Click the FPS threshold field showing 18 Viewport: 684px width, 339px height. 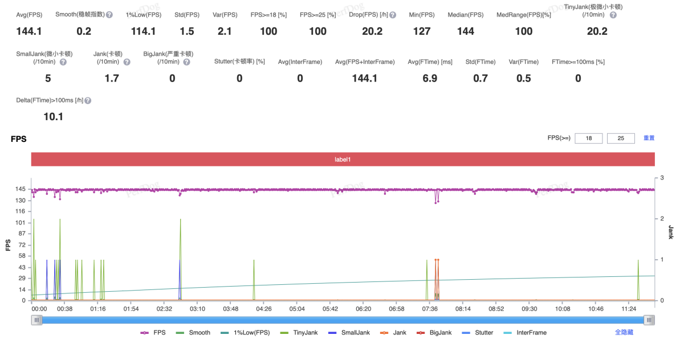click(588, 138)
